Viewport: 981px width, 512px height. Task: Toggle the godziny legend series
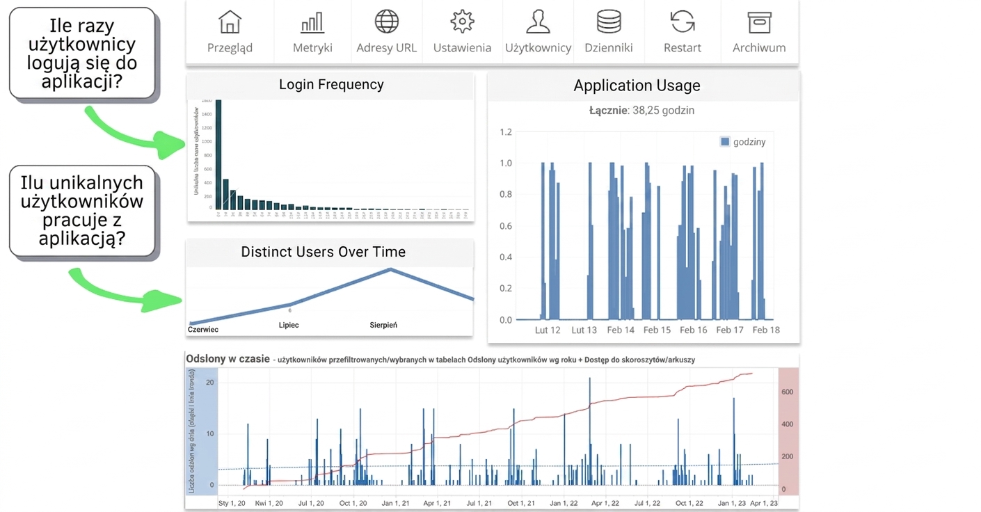tap(743, 142)
